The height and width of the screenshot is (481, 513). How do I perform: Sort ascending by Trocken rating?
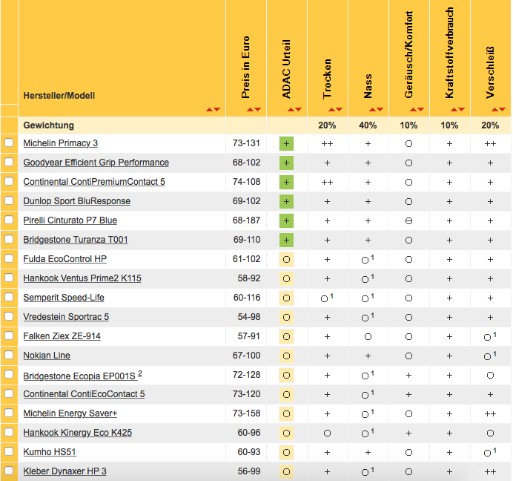coord(332,109)
